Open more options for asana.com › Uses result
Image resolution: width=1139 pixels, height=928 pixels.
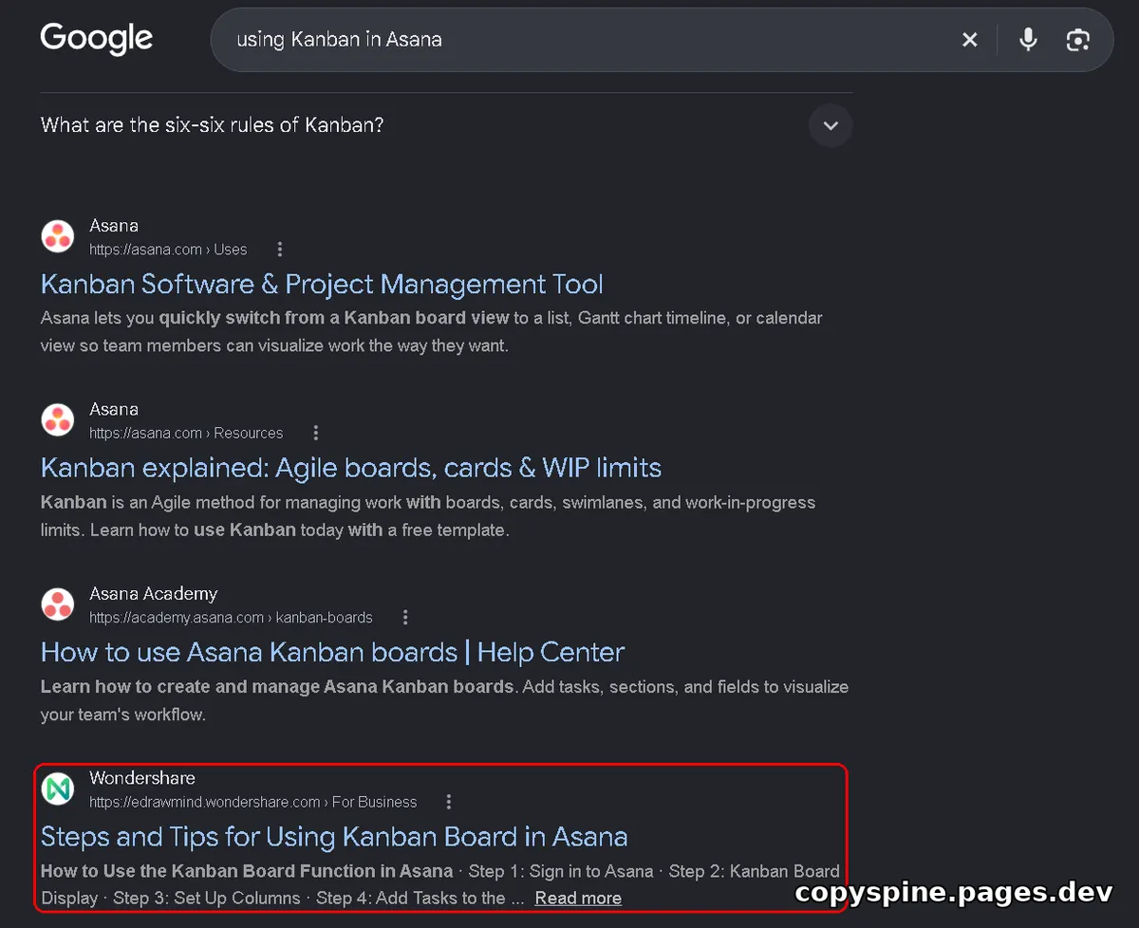[279, 250]
